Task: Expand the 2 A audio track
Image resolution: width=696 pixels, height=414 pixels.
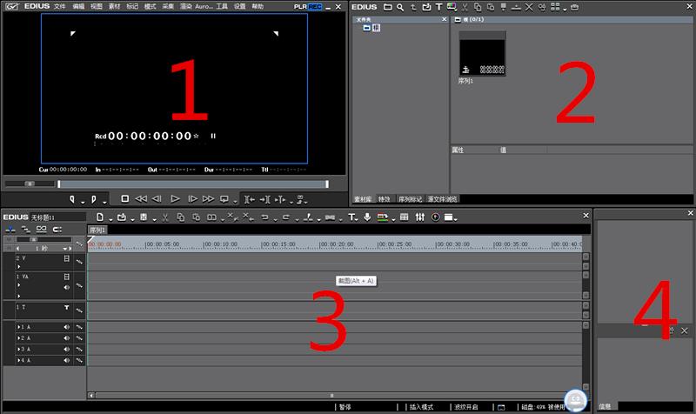Action: coord(18,338)
